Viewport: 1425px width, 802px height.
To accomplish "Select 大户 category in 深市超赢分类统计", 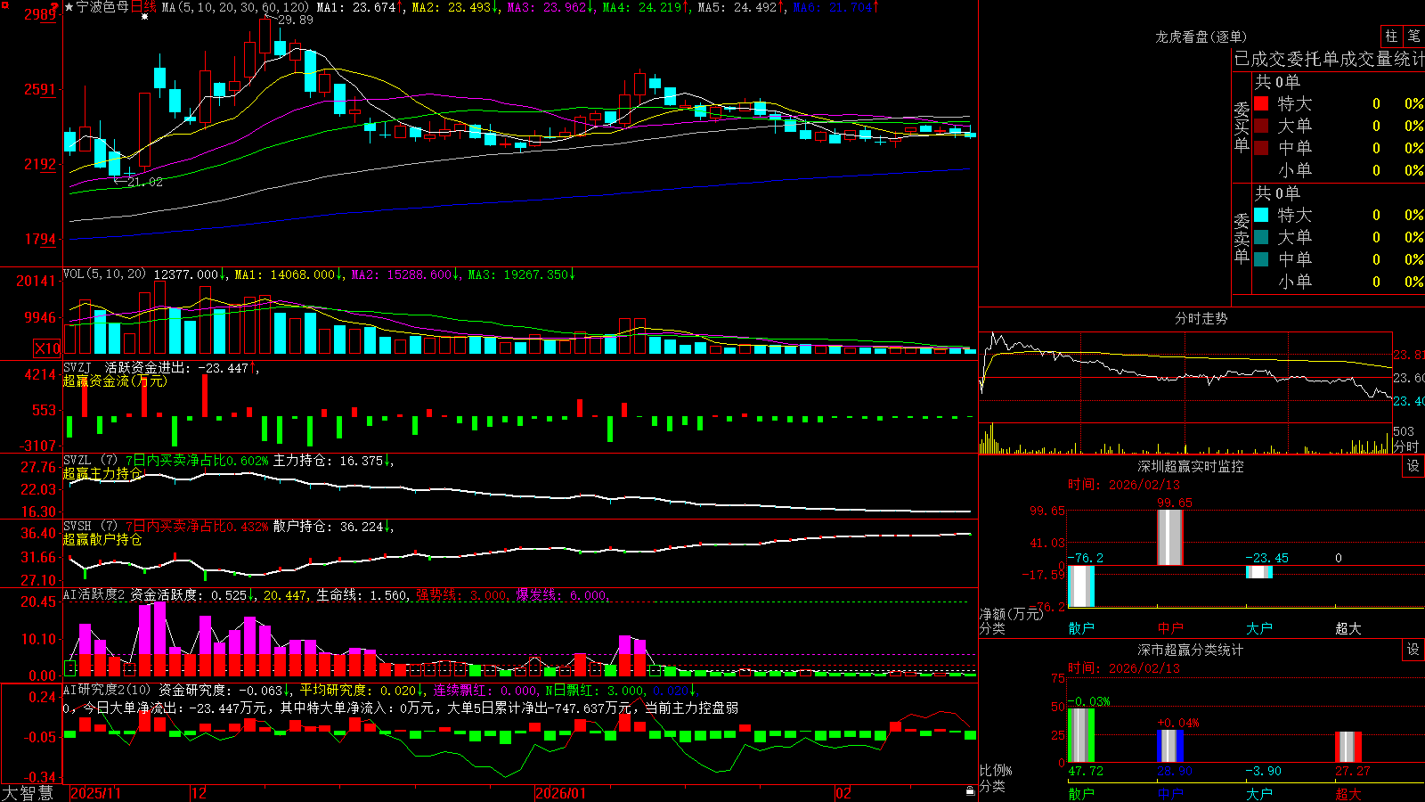I will tap(1259, 794).
